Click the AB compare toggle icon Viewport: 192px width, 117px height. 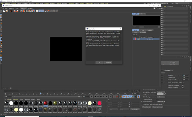point(37,11)
